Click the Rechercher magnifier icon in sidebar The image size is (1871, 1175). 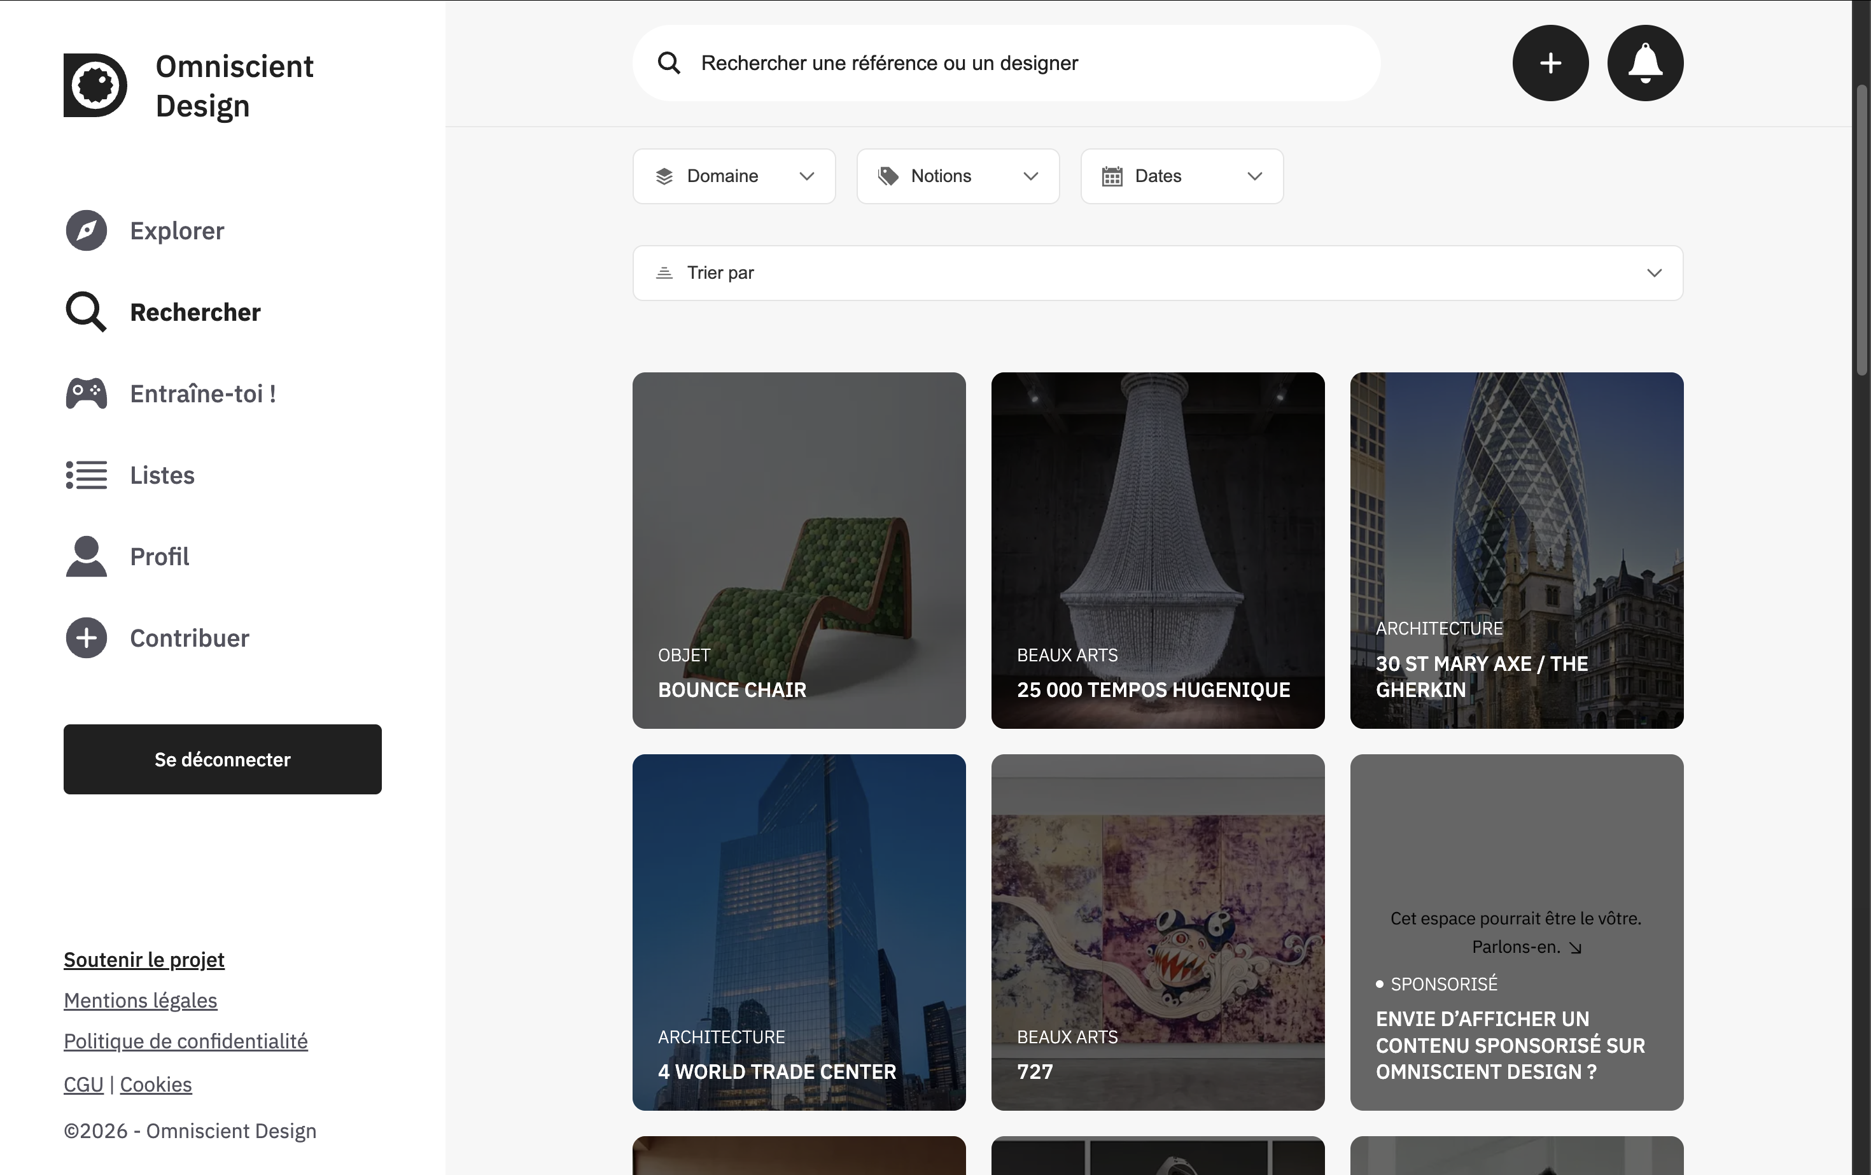click(x=87, y=313)
